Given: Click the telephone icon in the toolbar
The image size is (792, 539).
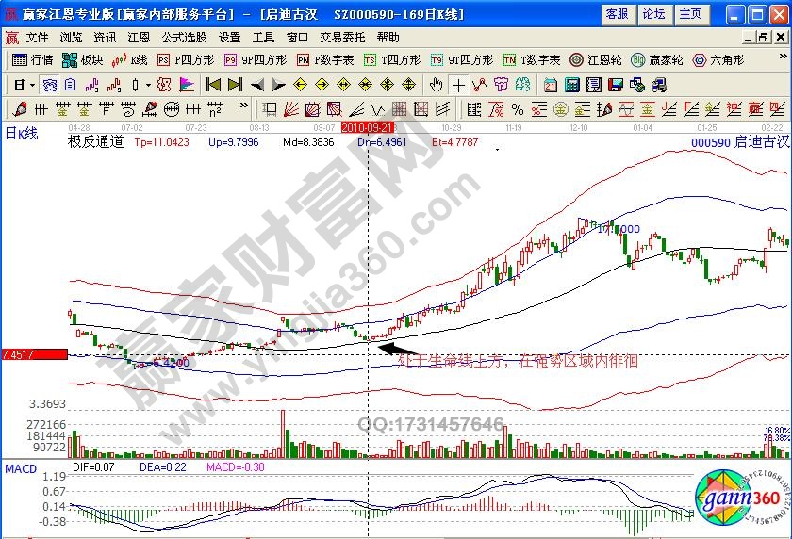Looking at the screenshot, I should coord(49,85).
